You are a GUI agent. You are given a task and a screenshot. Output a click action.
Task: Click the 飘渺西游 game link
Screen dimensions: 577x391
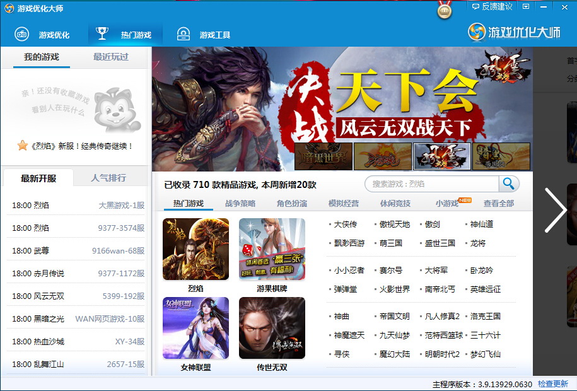349,243
